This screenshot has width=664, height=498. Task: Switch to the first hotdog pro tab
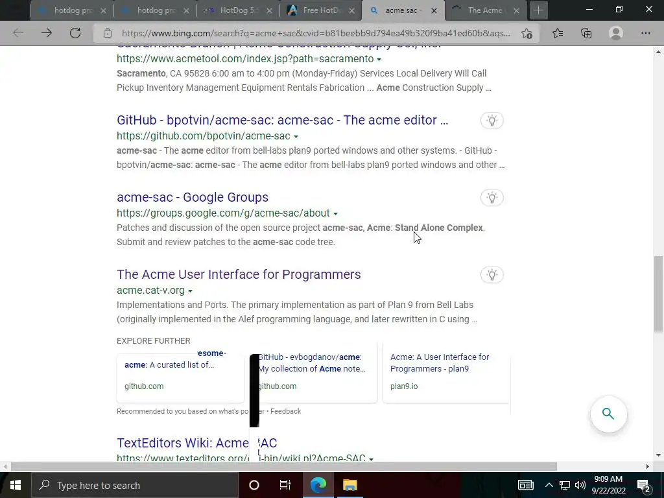tap(72, 10)
